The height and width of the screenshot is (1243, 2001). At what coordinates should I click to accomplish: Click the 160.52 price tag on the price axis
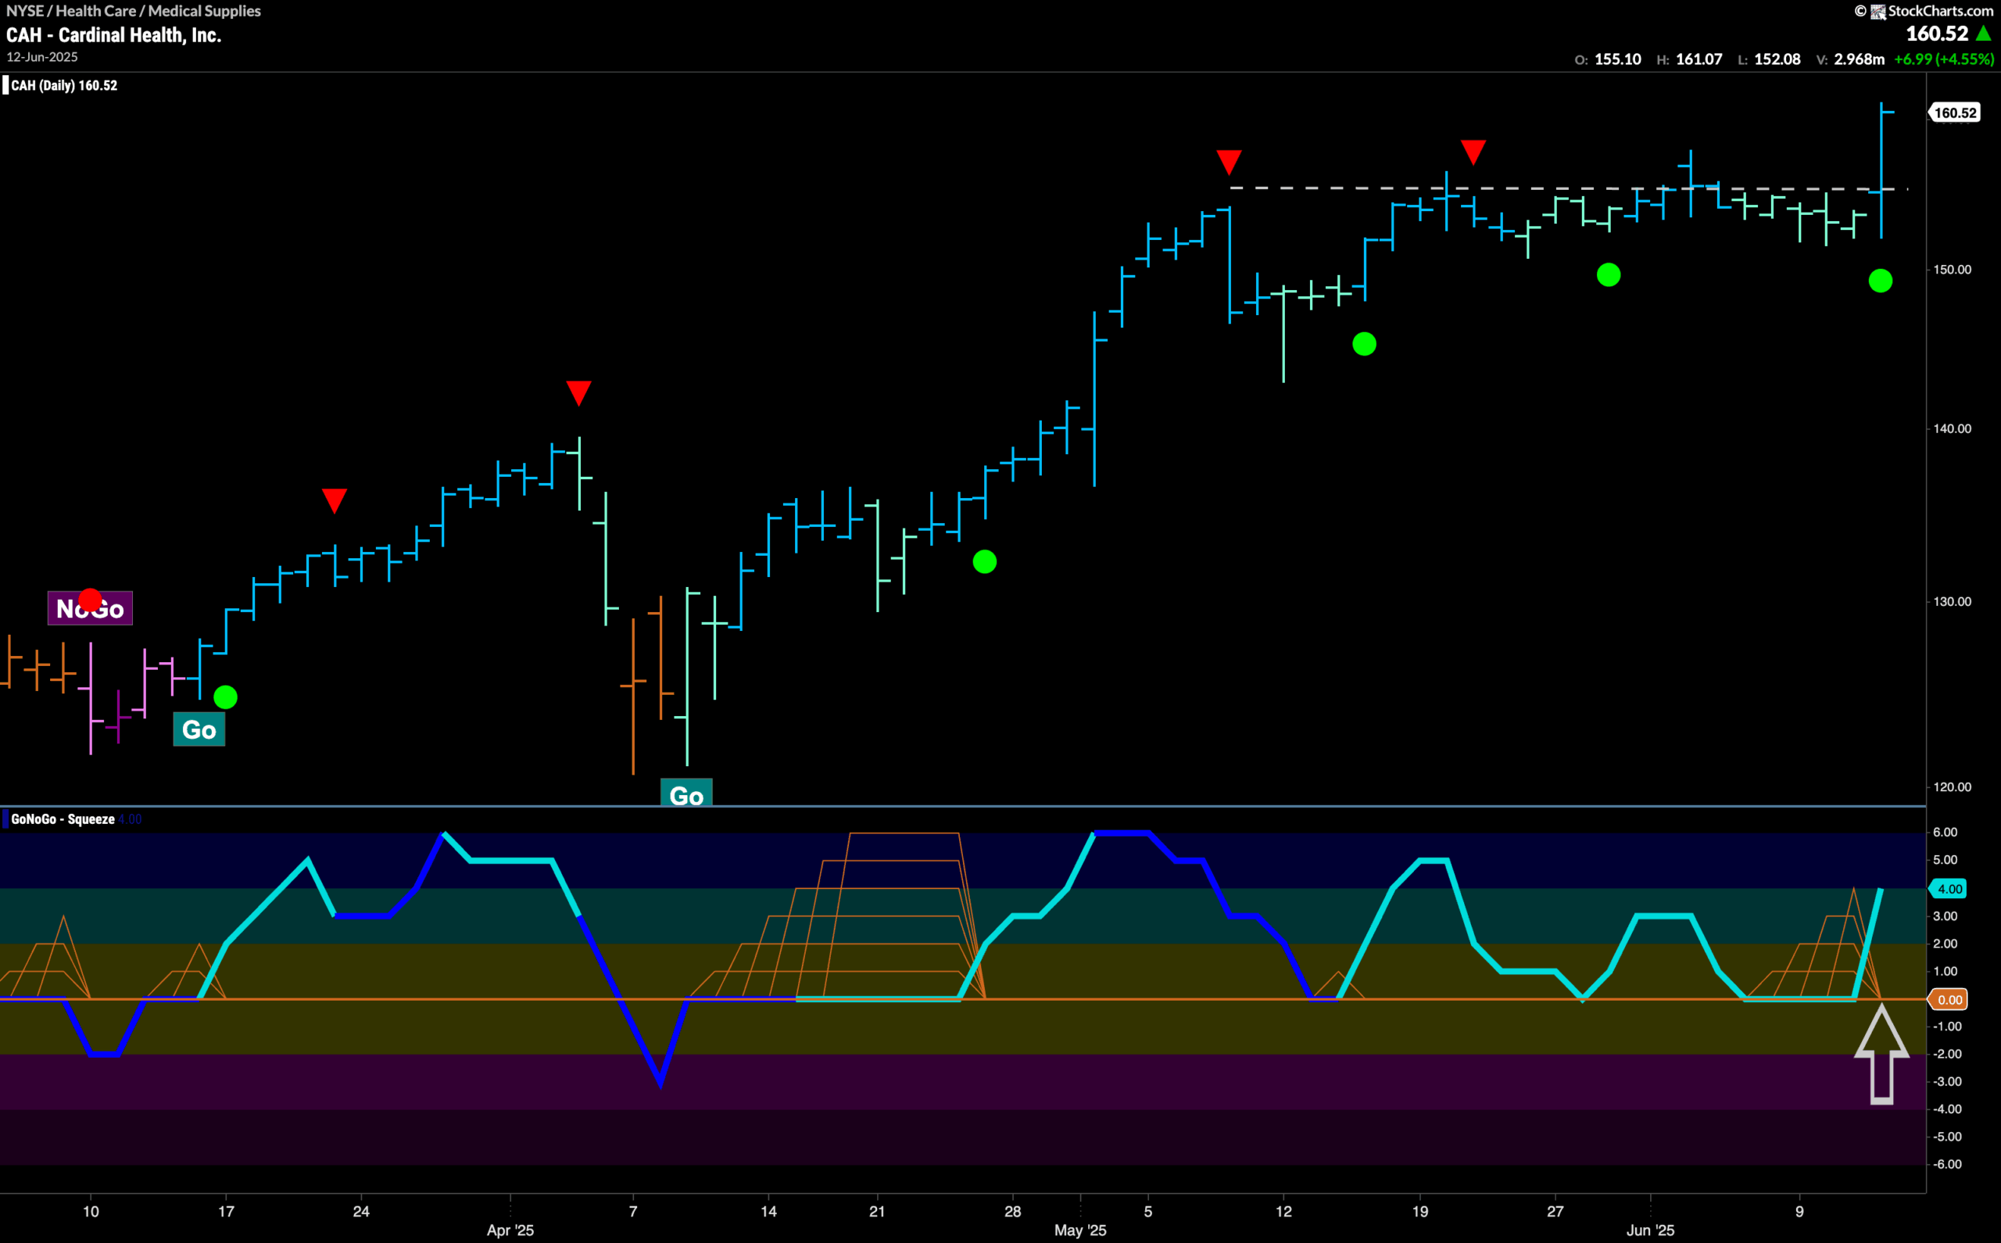point(1955,113)
